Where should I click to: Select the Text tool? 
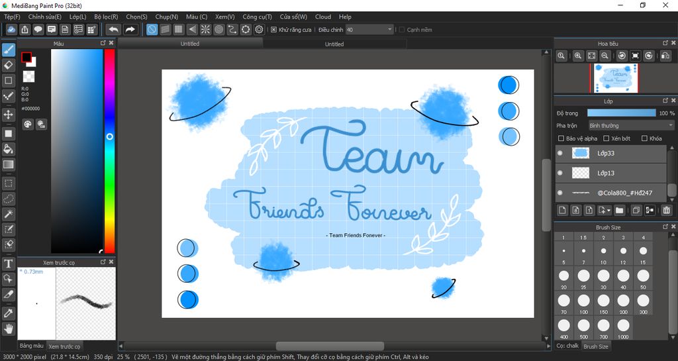pos(8,263)
